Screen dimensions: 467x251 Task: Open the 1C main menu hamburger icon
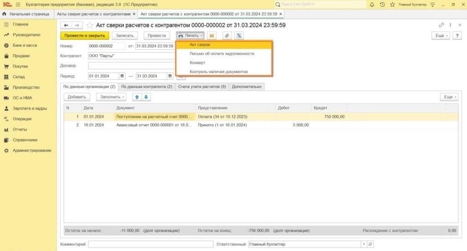point(18,5)
